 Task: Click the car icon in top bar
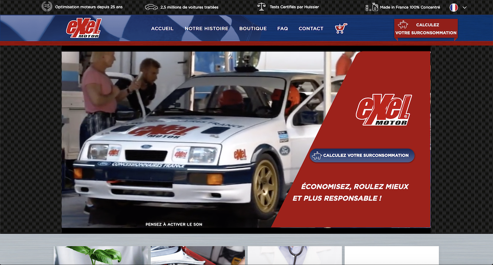coord(151,7)
